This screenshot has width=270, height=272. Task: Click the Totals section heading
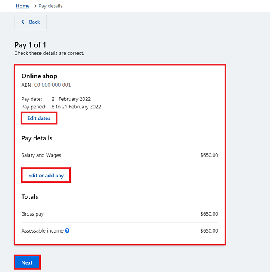[x=30, y=197]
